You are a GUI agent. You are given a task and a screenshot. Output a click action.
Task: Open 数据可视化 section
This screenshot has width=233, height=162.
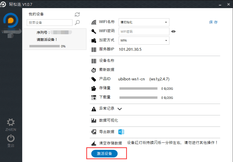tap(108, 120)
